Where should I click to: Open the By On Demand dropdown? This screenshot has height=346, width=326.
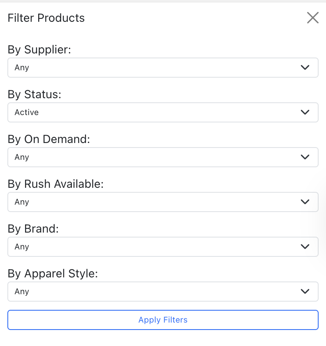[x=163, y=157]
